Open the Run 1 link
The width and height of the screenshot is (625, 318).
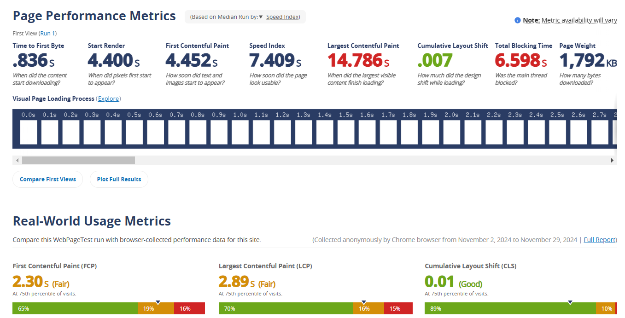47,33
